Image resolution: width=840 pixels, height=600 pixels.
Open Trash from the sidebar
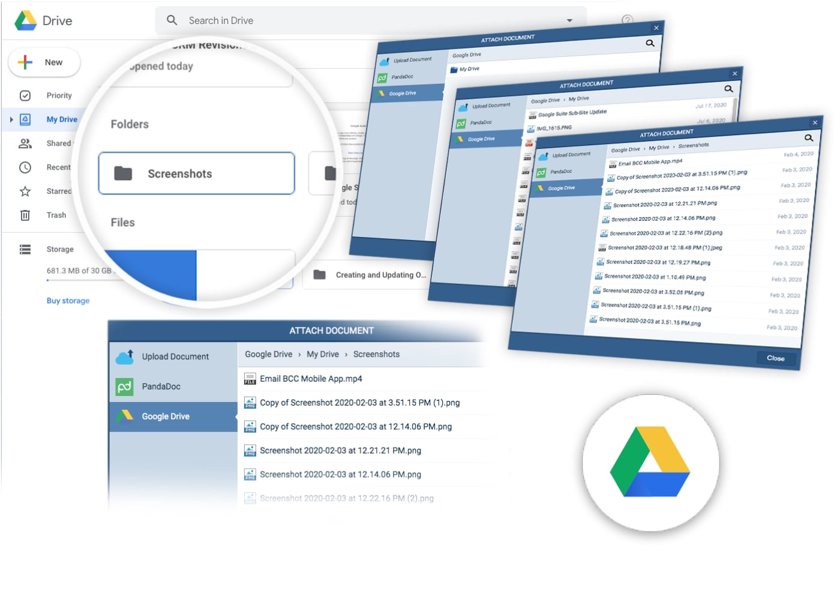coord(25,215)
